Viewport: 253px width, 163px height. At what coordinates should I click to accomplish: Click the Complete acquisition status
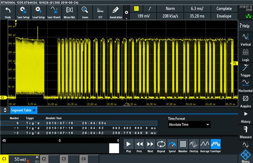(224, 9)
